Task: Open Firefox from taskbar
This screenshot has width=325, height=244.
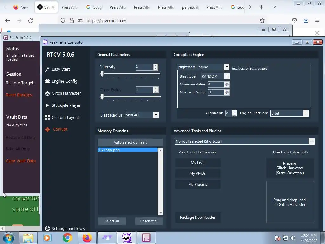Action: click(87, 238)
